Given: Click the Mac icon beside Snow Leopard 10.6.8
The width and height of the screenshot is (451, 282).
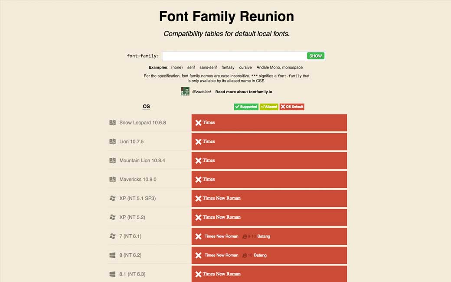Looking at the screenshot, I should tap(112, 123).
